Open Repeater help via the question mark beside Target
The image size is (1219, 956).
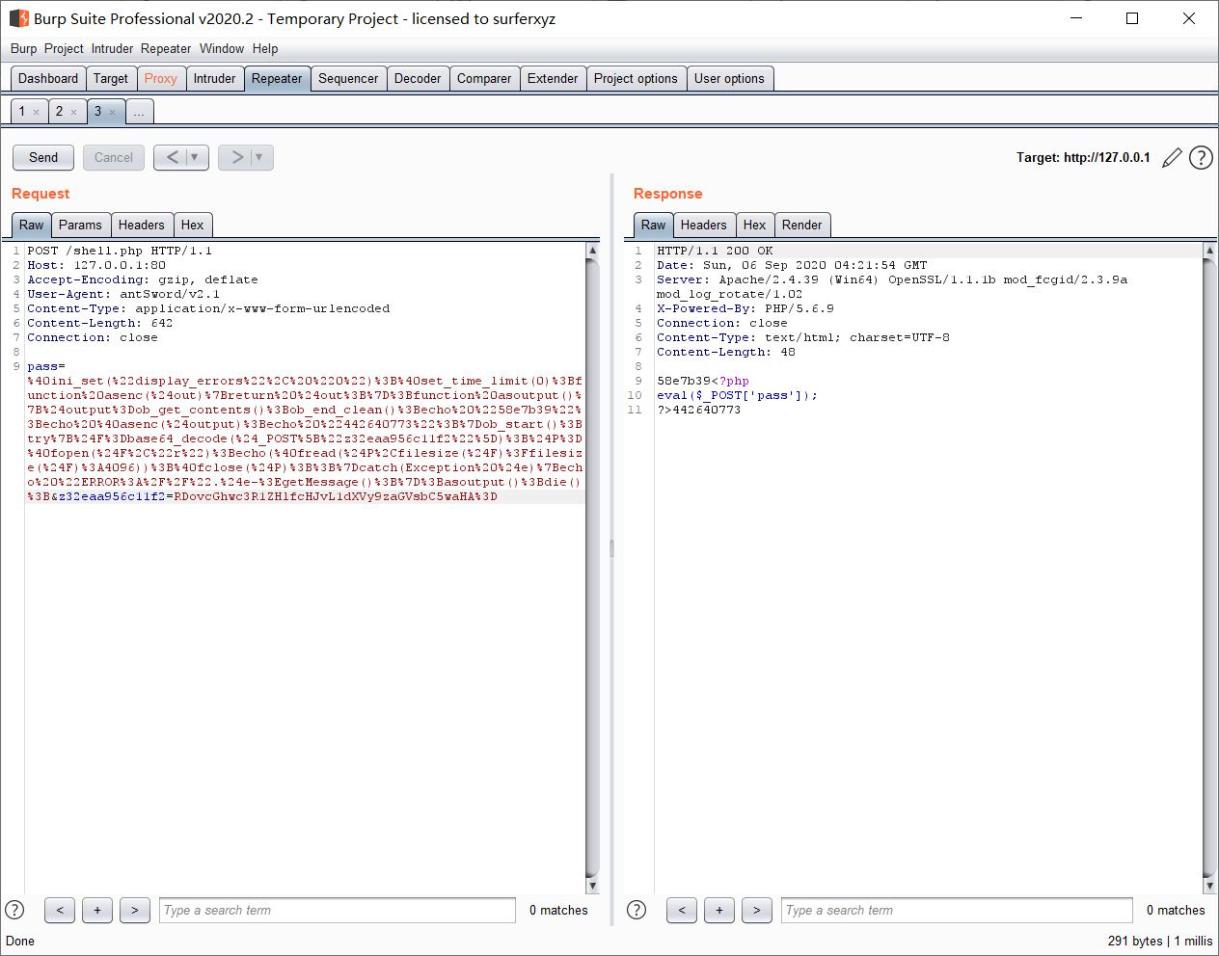(x=1201, y=158)
